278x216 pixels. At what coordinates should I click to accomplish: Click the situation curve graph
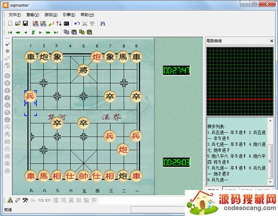(240, 81)
